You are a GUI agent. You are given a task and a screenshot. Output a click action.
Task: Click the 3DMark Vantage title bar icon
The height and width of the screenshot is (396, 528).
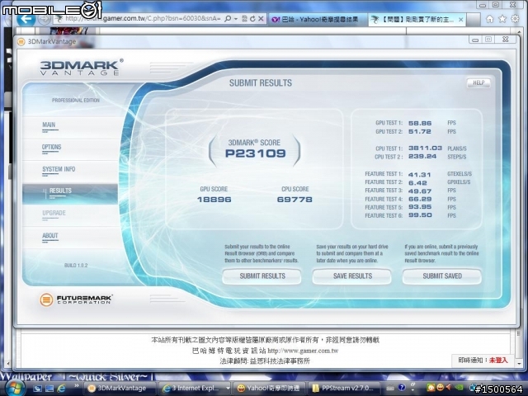pyautogui.click(x=21, y=42)
